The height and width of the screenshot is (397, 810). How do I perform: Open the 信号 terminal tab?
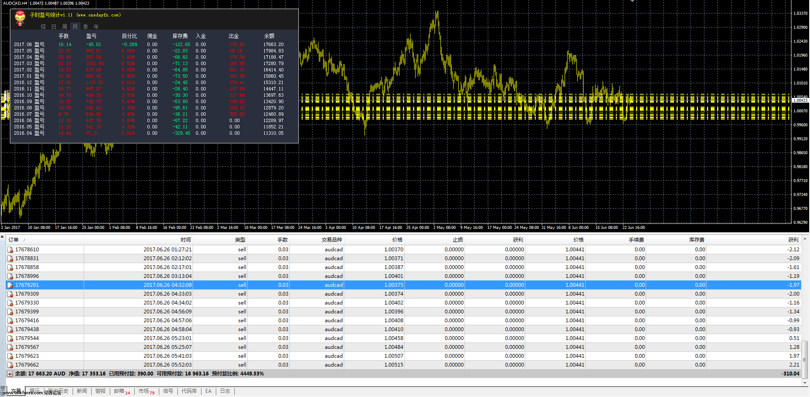tap(168, 391)
